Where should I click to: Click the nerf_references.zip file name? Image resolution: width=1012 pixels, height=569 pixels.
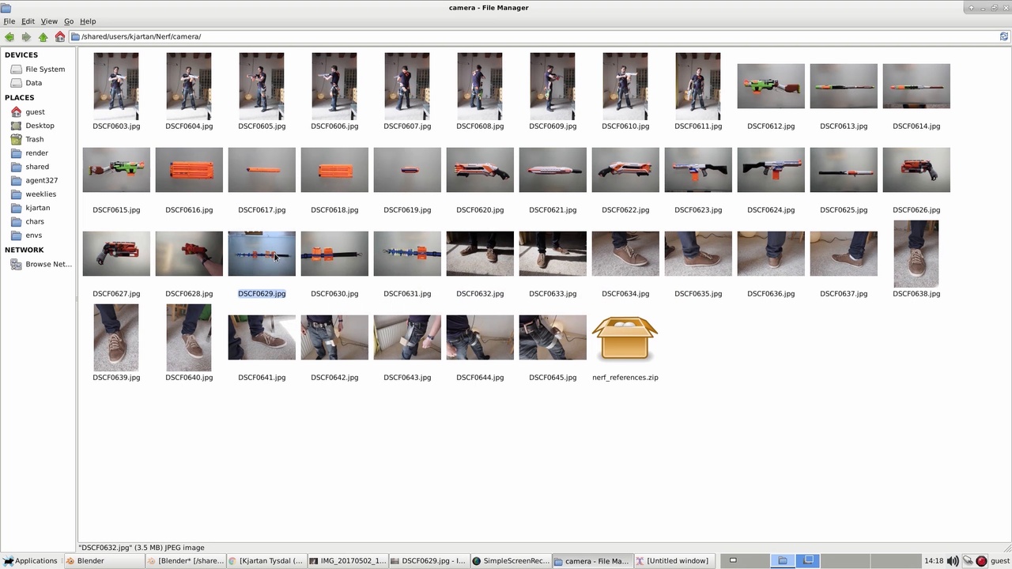click(x=625, y=377)
